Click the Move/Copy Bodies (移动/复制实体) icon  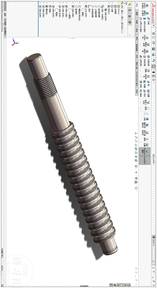147,133
